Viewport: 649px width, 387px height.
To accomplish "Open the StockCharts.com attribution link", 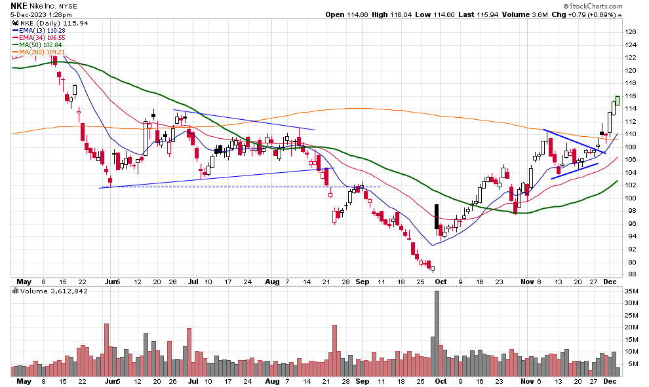I will 596,6.
